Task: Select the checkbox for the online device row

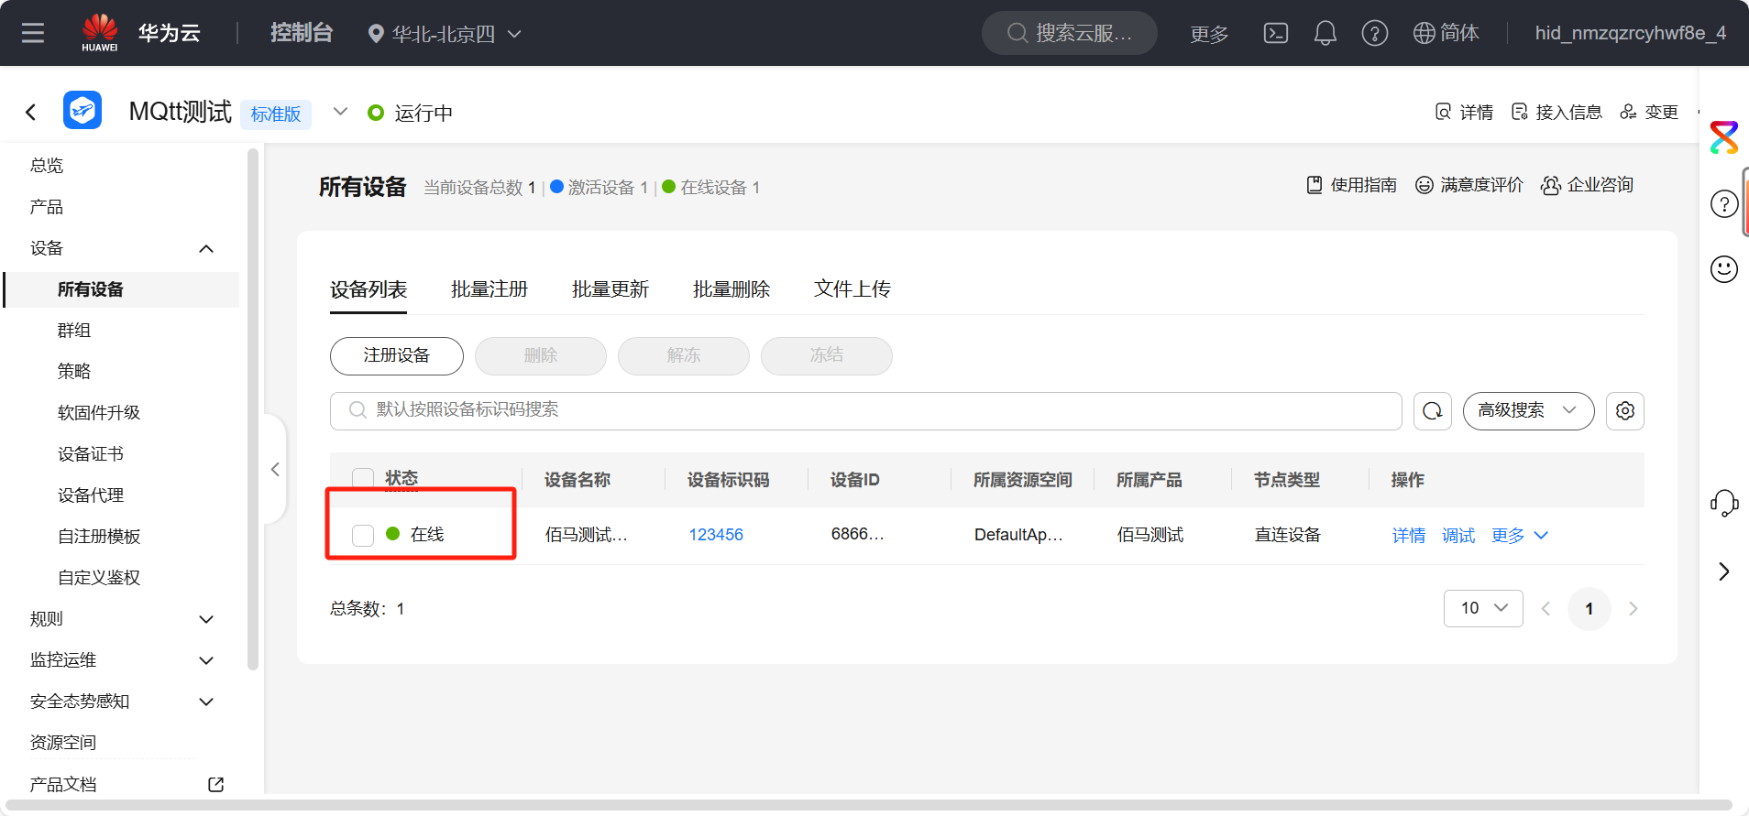Action: pyautogui.click(x=363, y=535)
